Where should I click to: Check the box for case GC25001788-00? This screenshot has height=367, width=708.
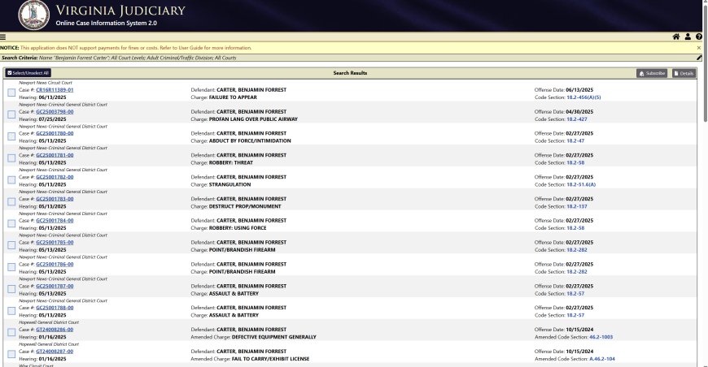11,311
